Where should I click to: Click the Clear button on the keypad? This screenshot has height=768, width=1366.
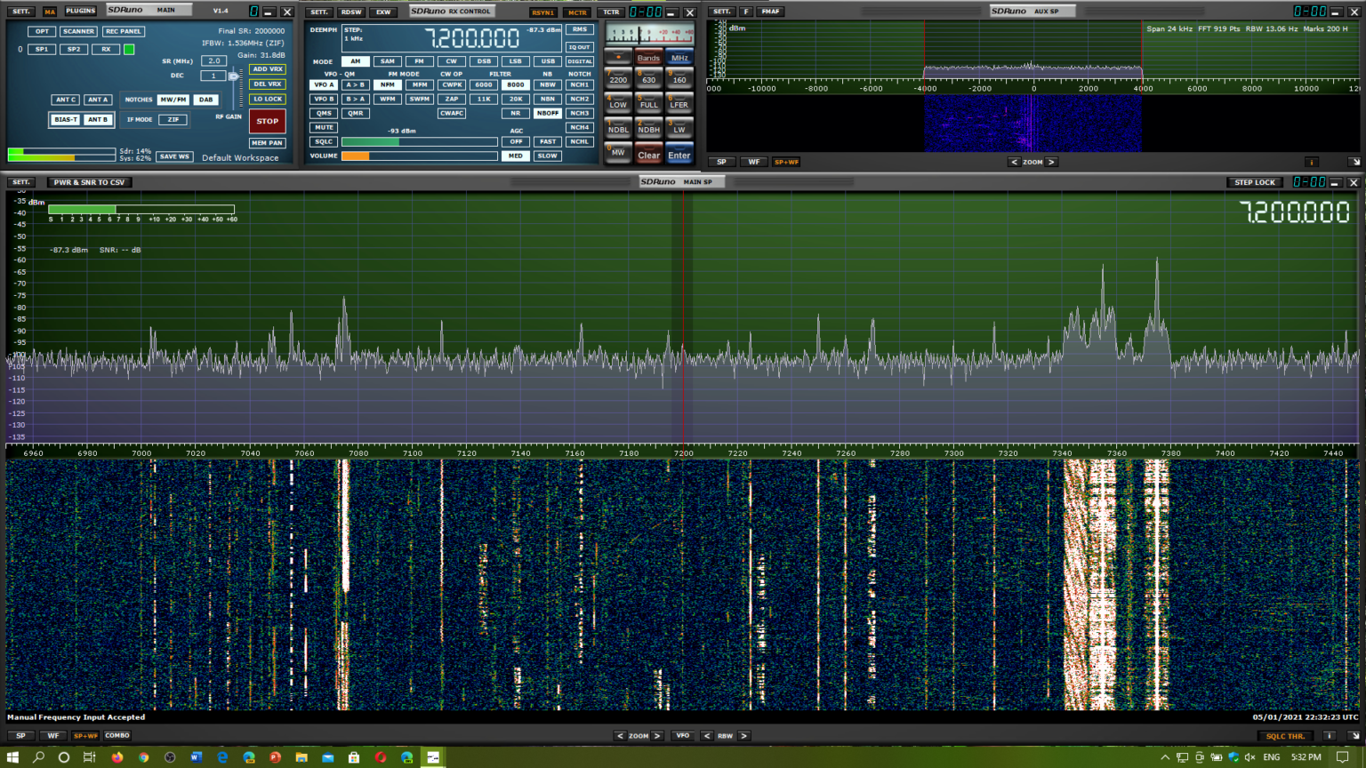point(648,154)
